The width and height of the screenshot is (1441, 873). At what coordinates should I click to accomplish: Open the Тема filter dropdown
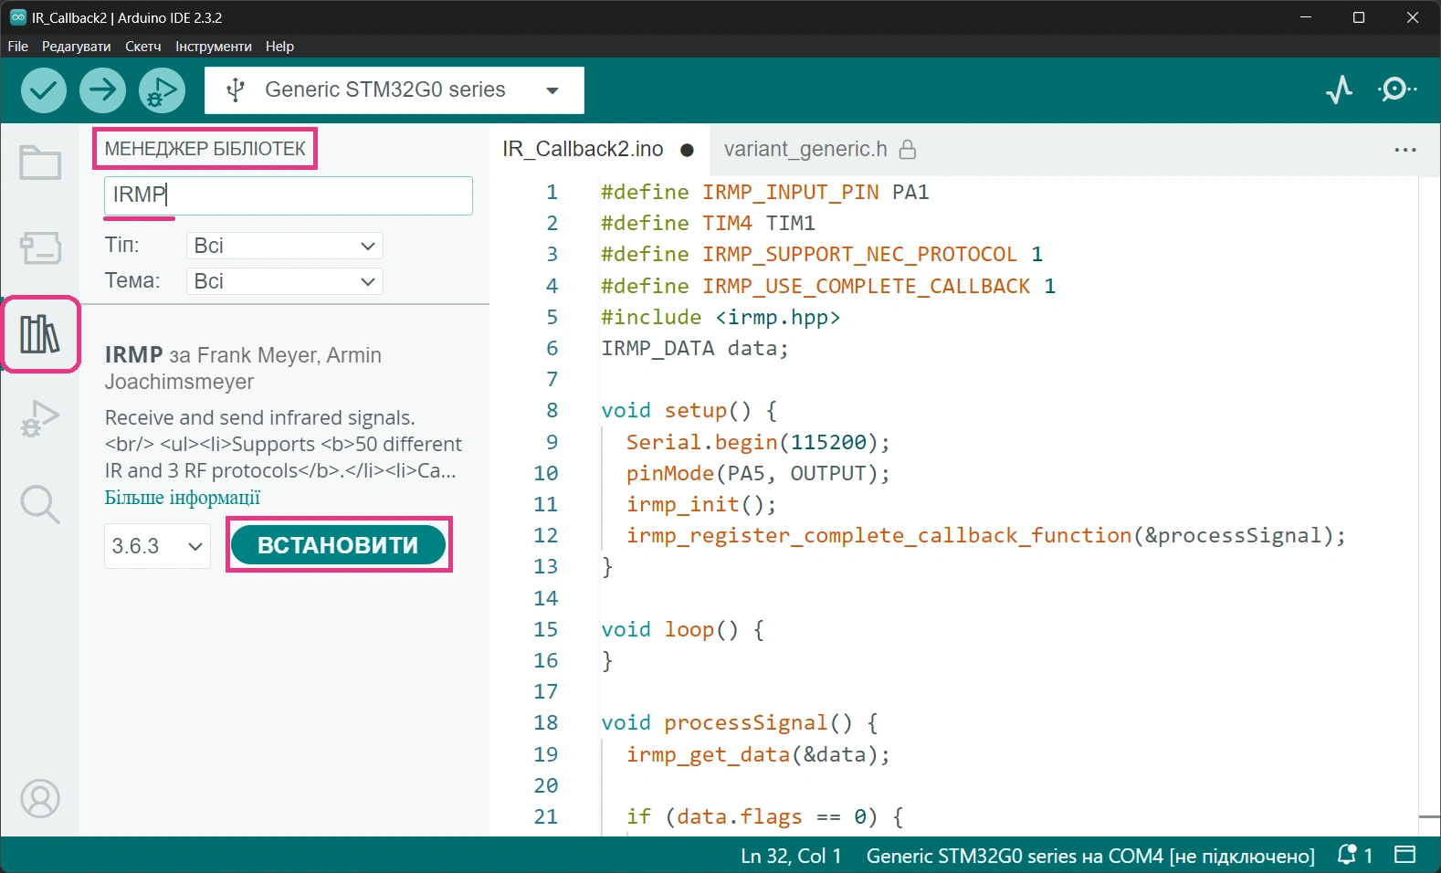click(x=284, y=281)
